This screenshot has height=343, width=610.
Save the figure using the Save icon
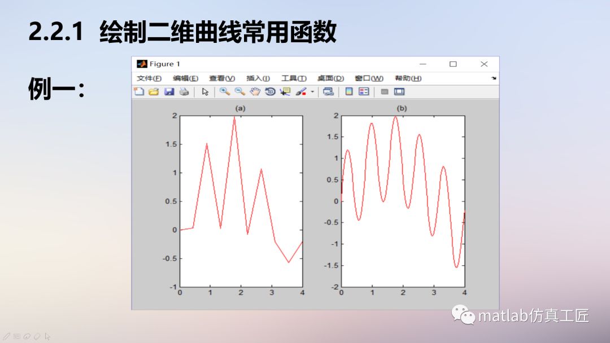168,91
